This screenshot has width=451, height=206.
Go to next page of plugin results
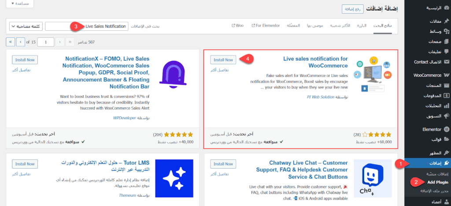pos(20,42)
